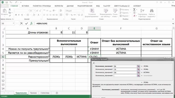Toggle Italic (К) formatting
Screen dimensions: 175x98
click(19, 15)
